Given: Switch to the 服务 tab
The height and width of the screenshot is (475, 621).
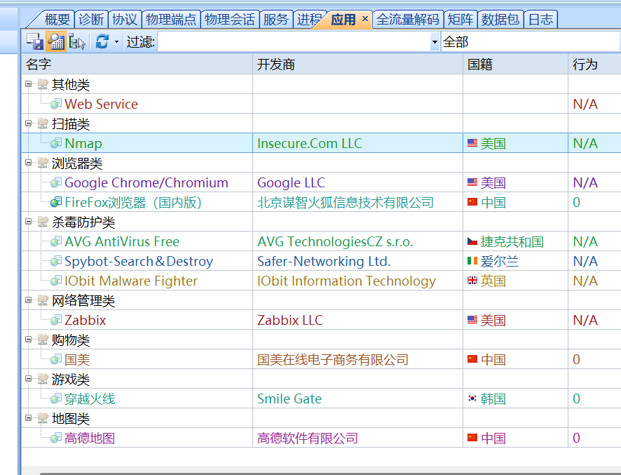Looking at the screenshot, I should point(275,20).
